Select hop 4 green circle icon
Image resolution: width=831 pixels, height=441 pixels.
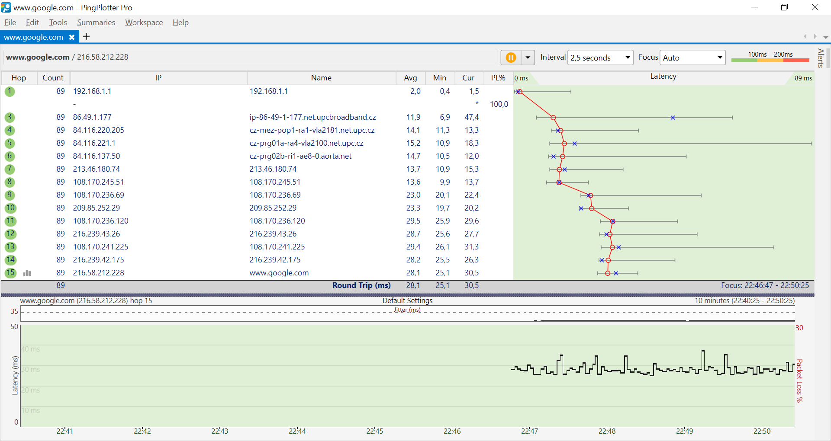[10, 130]
